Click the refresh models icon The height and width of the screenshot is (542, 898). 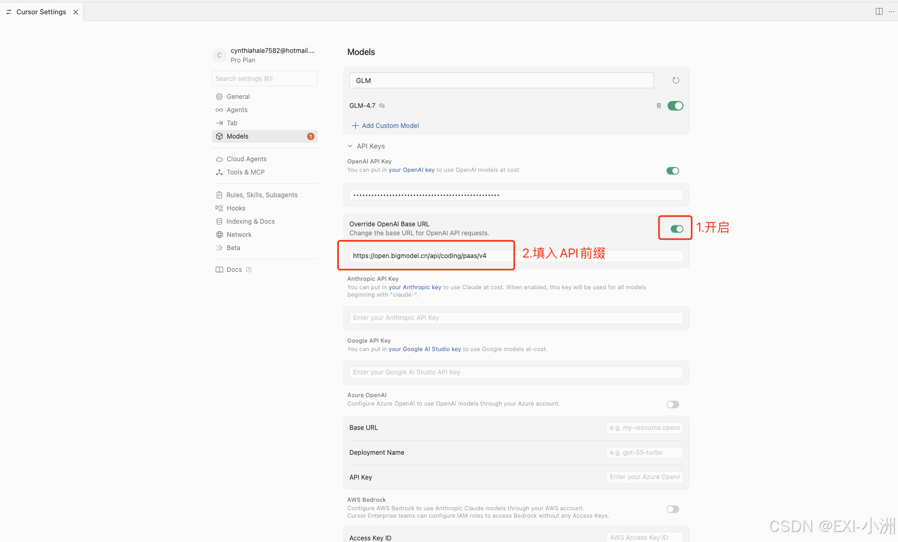[675, 80]
